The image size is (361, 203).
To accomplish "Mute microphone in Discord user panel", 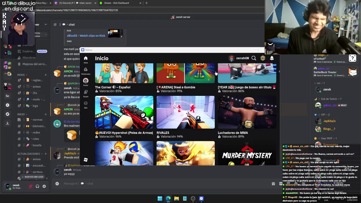I will (30, 186).
